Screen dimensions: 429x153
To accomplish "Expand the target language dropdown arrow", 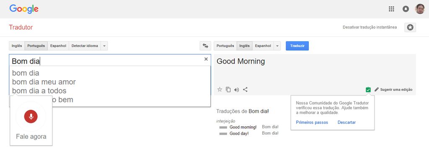I will (x=277, y=46).
